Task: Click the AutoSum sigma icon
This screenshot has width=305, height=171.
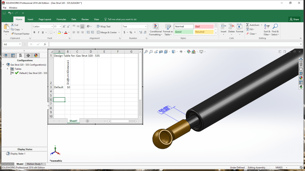Action: click(248, 25)
